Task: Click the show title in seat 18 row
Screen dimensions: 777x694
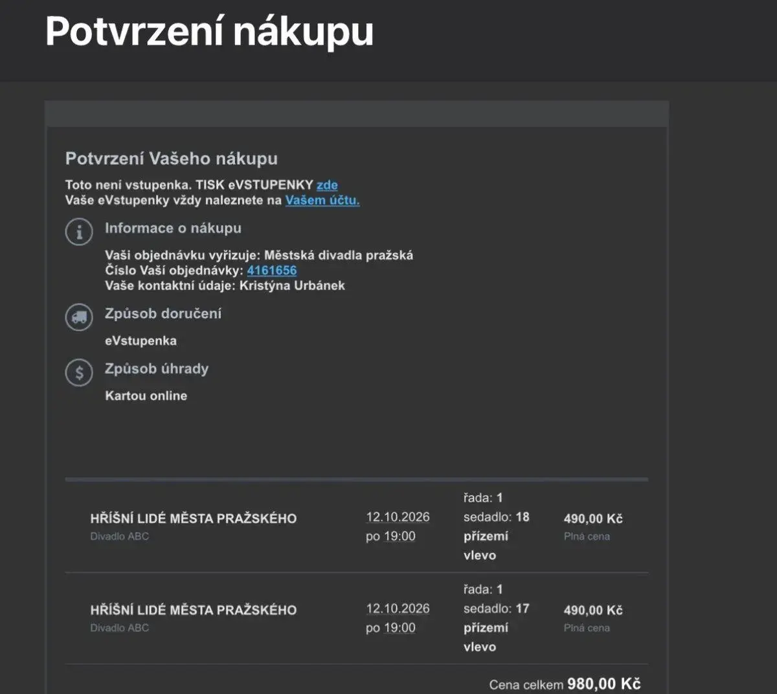Action: [x=194, y=519]
